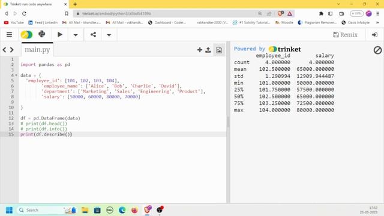Click the df = pd.DataFrame(data) line

click(x=50, y=118)
